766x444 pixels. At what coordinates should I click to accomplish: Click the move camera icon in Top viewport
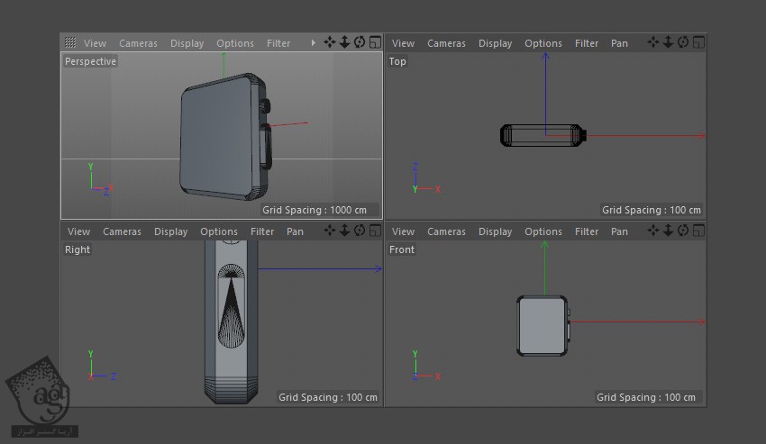coord(653,42)
